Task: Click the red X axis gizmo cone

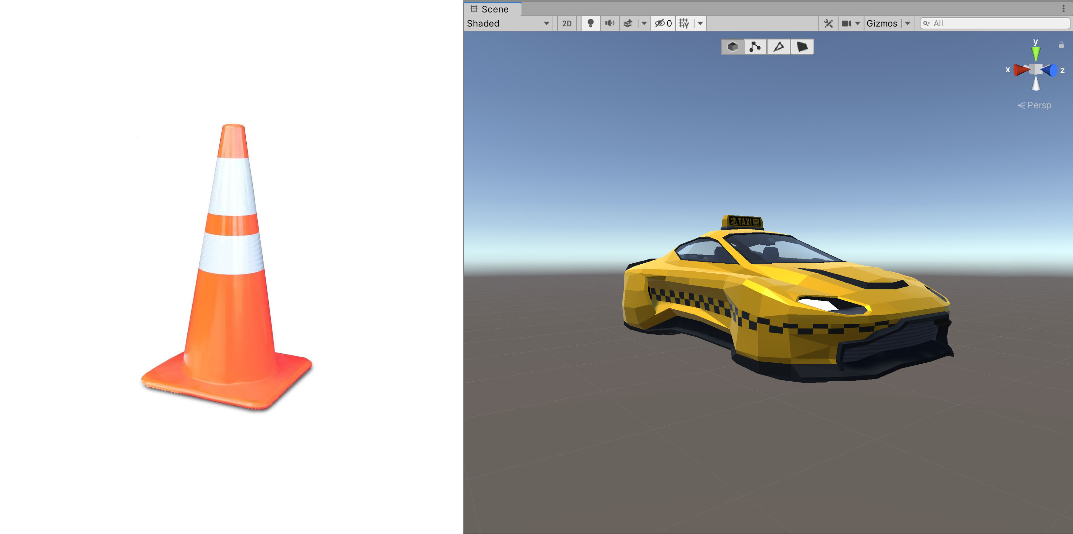Action: click(1020, 70)
